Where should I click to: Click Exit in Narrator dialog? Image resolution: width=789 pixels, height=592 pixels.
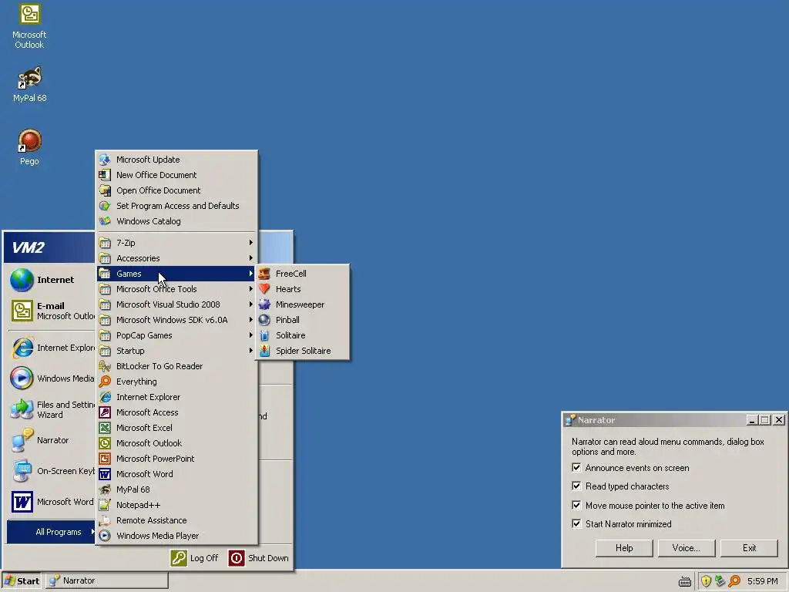[749, 548]
